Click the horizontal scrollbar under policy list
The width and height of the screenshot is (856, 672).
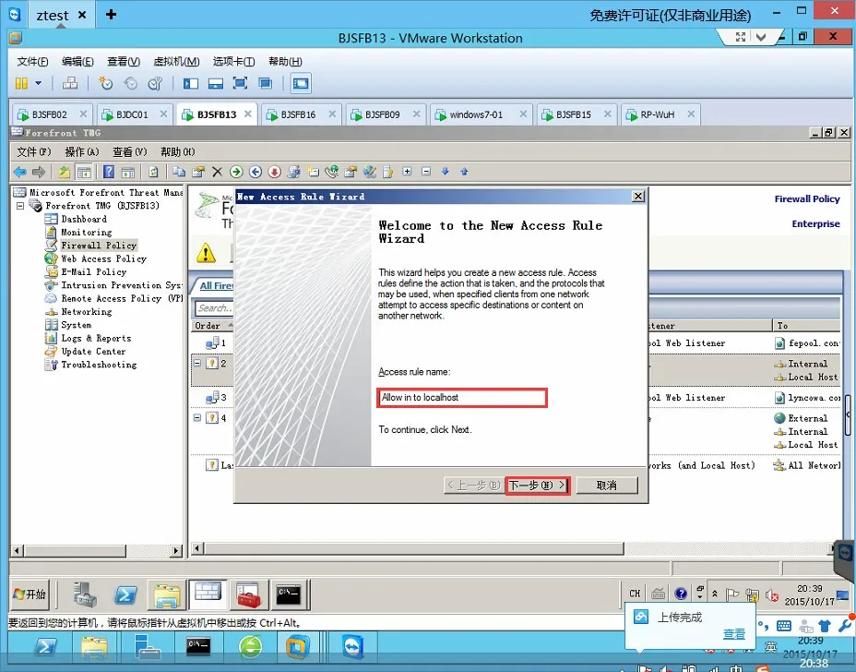[x=414, y=548]
